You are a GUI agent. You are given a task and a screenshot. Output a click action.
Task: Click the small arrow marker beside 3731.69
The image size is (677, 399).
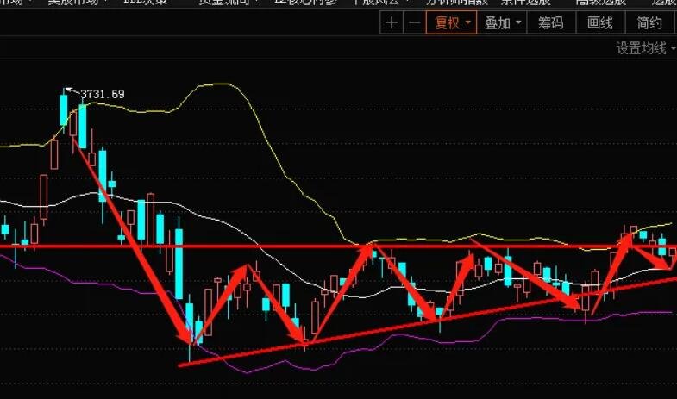point(72,90)
